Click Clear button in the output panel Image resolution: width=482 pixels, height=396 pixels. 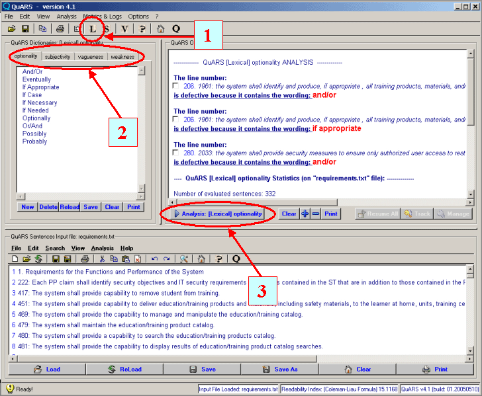(289, 214)
